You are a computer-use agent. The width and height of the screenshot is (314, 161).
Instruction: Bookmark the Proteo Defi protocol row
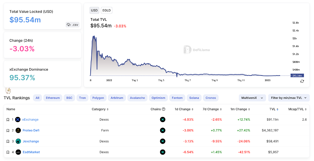pyautogui.click(x=8, y=130)
